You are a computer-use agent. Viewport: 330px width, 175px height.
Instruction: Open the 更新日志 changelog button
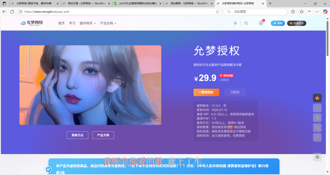77,135
